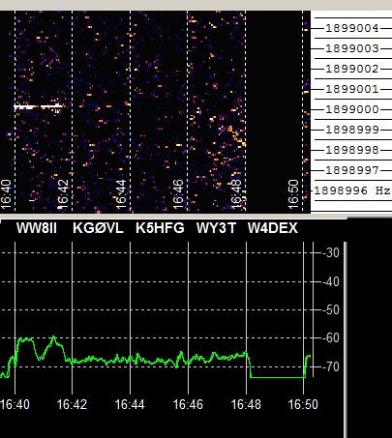This screenshot has width=392, height=438.
Task: Click the K5HFG callsign label
Action: [160, 228]
